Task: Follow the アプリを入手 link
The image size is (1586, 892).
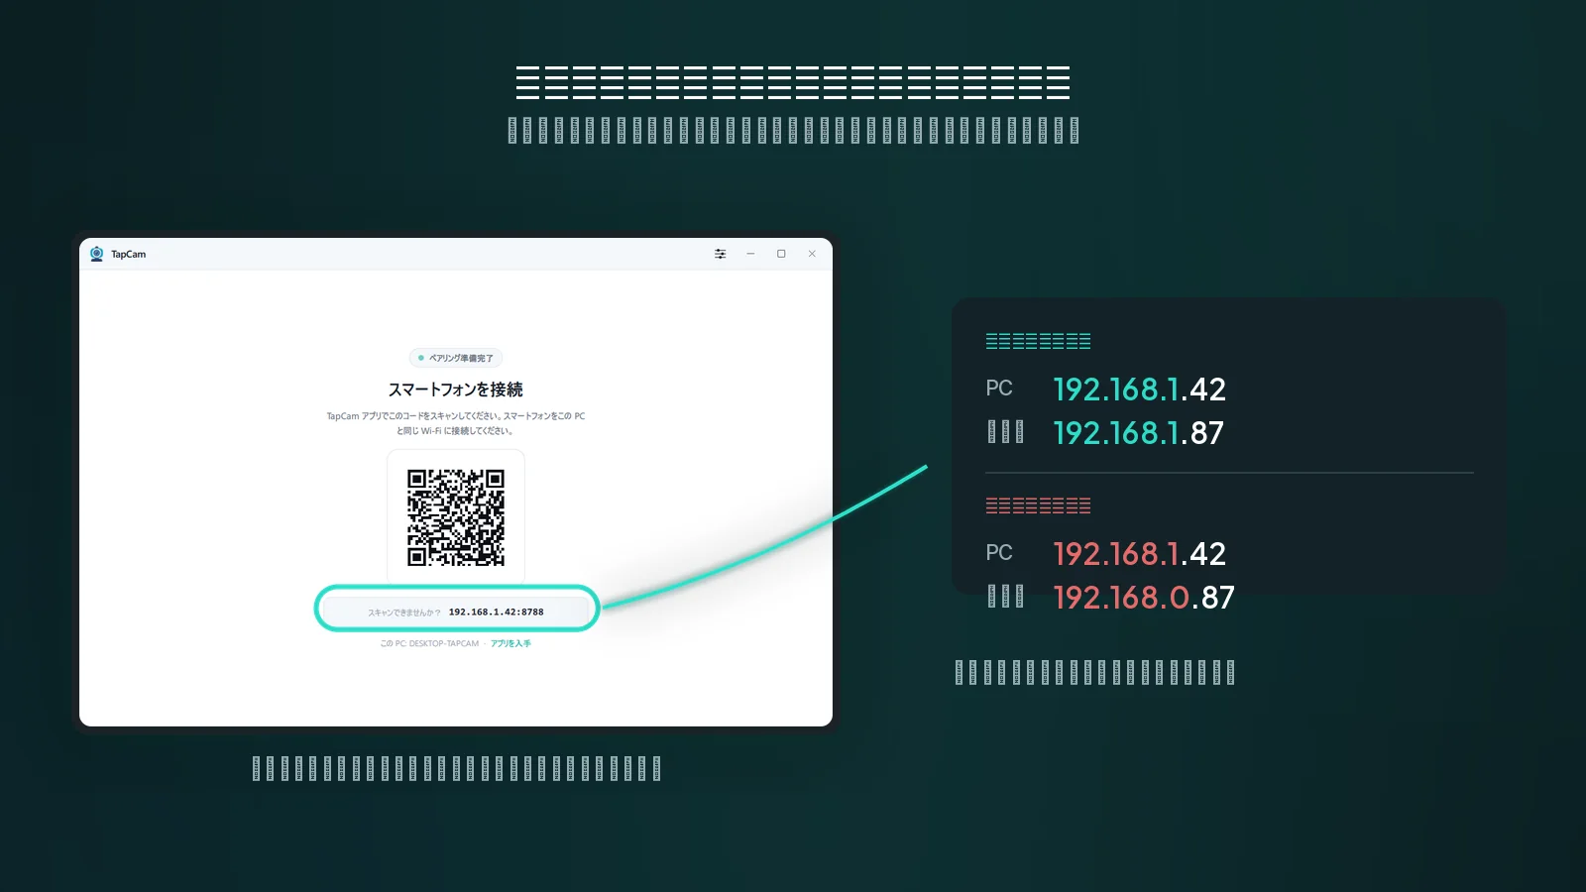Action: click(510, 643)
